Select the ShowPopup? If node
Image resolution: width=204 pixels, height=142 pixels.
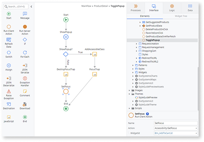[66, 54]
